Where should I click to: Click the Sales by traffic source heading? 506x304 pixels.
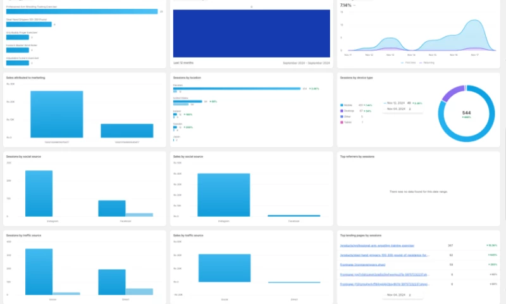[x=187, y=234]
